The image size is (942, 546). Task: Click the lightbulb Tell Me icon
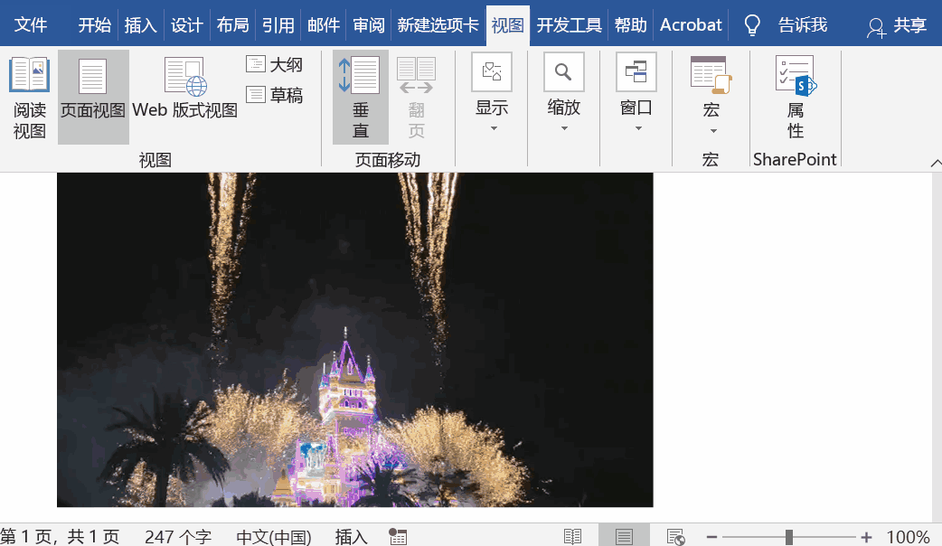click(752, 25)
